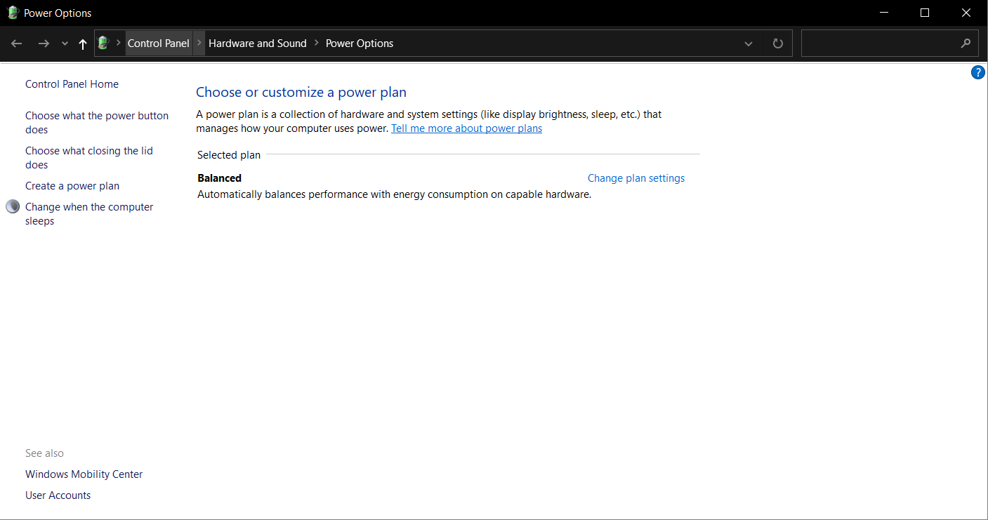
Task: Open User Accounts link
Action: [58, 495]
